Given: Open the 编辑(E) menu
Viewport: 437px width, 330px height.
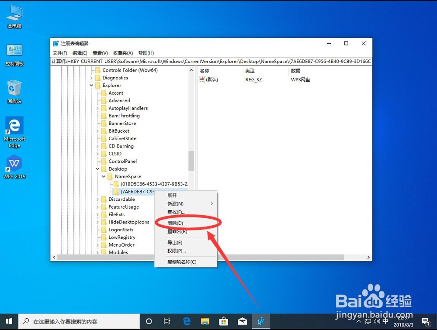Looking at the screenshot, I should pos(80,53).
